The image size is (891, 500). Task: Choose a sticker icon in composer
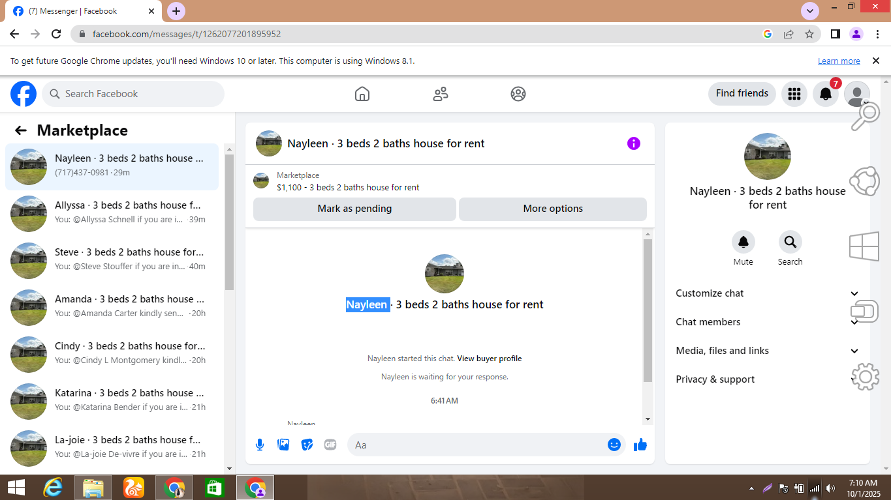pos(307,445)
